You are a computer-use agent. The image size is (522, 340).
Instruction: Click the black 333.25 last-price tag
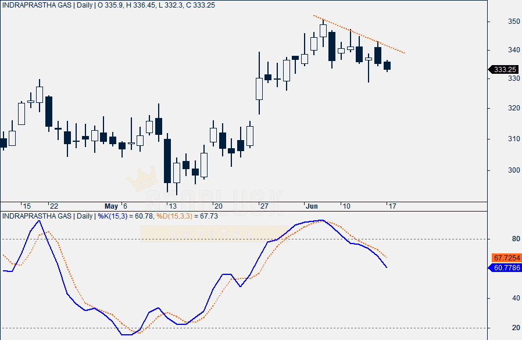click(x=503, y=70)
